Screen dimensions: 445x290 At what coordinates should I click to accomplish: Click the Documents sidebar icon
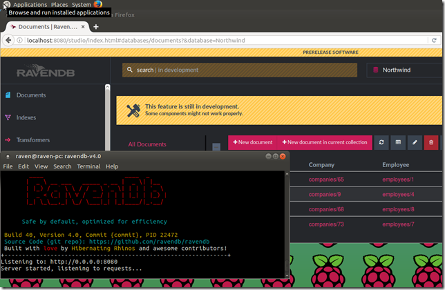(8, 95)
